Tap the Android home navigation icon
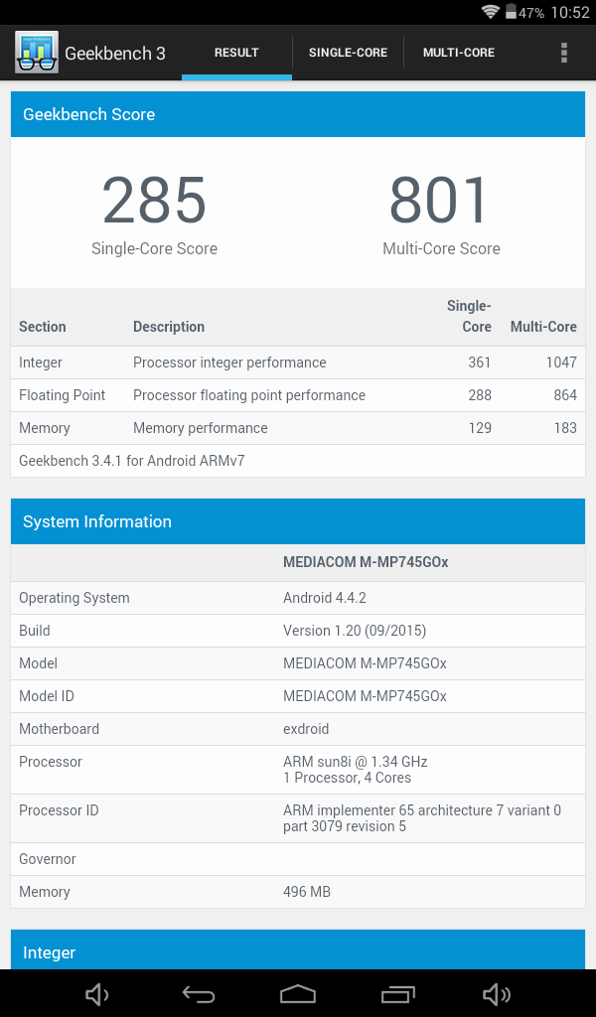 [x=298, y=993]
